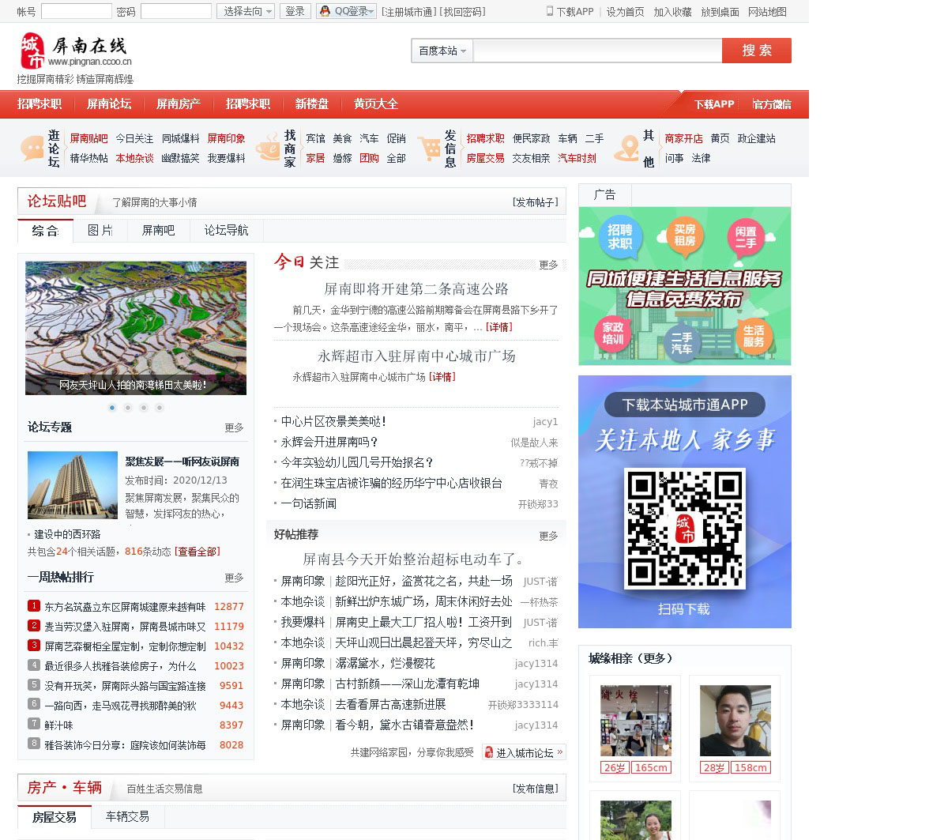Click 设为首页 in the top bar
The height and width of the screenshot is (840, 948).
(x=625, y=12)
